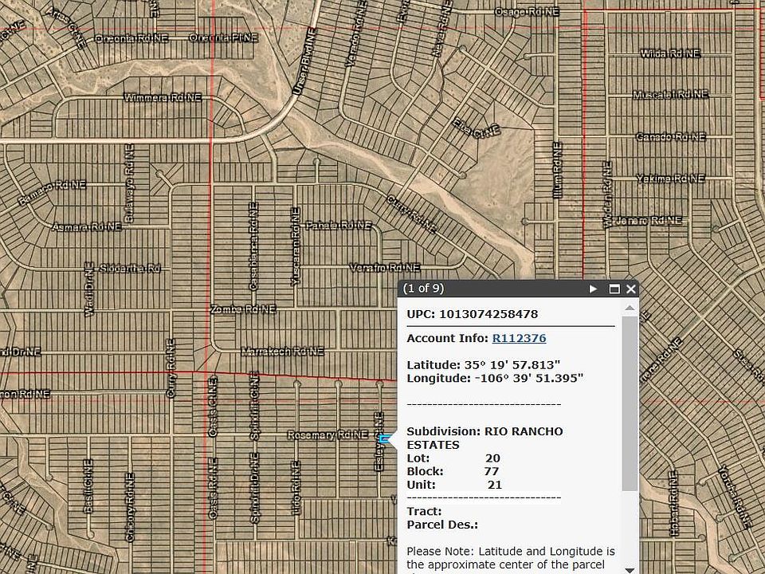Click popup scroll down arrow
This screenshot has height=574, width=765.
630,569
